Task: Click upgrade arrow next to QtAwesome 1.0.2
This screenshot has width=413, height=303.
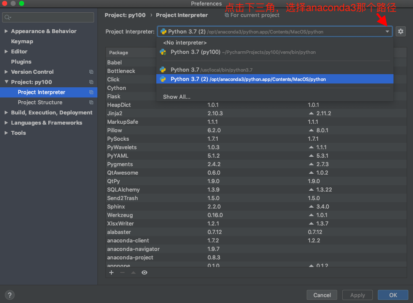Action: pyautogui.click(x=311, y=172)
